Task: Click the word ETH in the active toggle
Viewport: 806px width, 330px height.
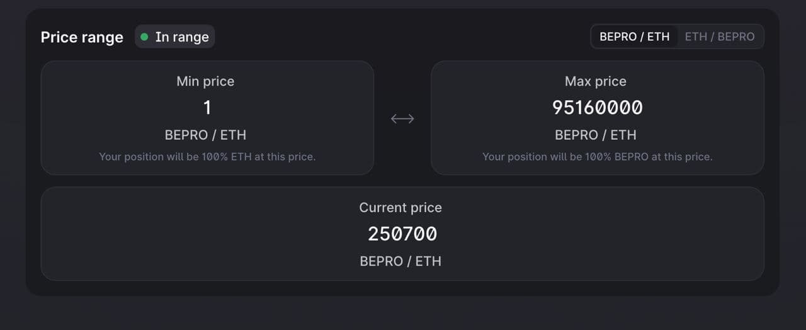Action: (x=659, y=37)
